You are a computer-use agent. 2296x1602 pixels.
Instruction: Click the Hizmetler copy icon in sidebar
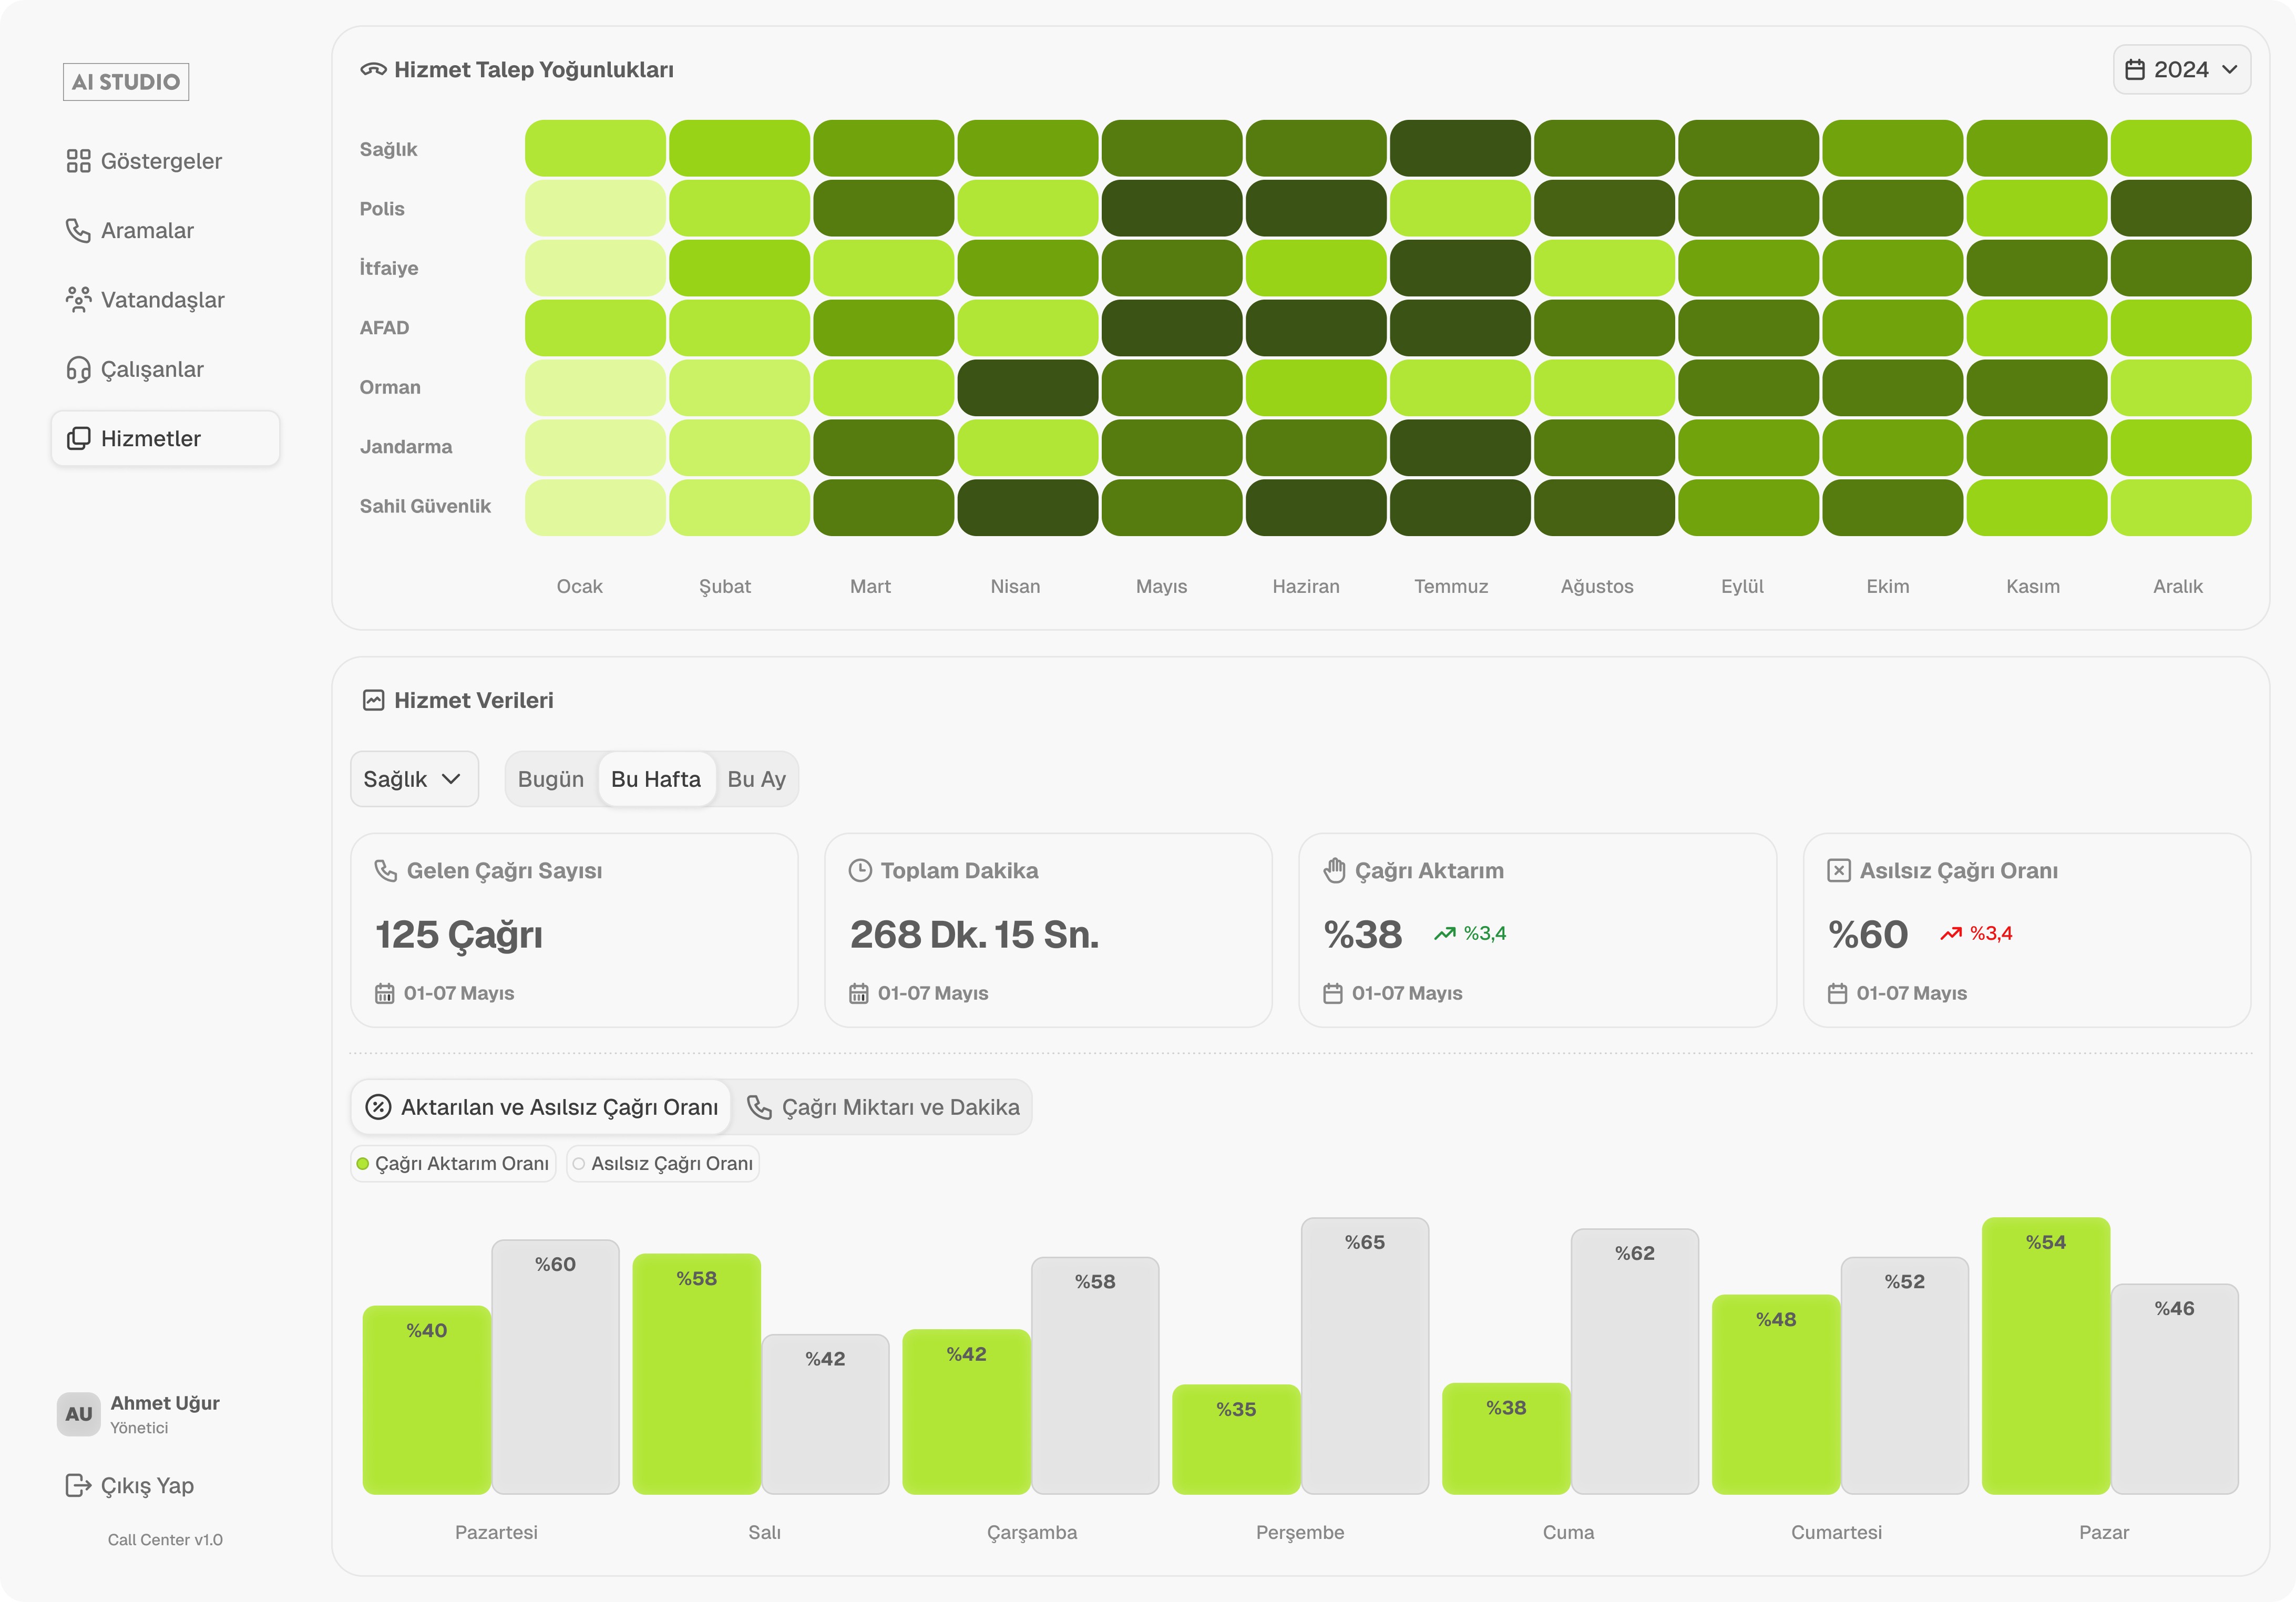78,439
